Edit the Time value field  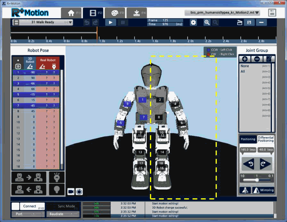pyautogui.click(x=165, y=24)
